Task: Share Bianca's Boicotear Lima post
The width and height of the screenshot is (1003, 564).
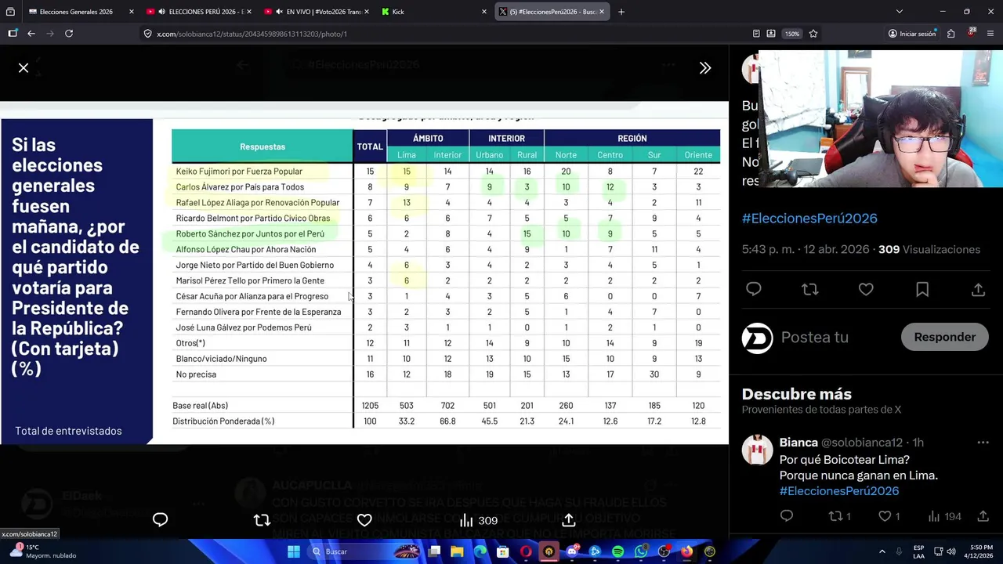Action: click(x=983, y=516)
